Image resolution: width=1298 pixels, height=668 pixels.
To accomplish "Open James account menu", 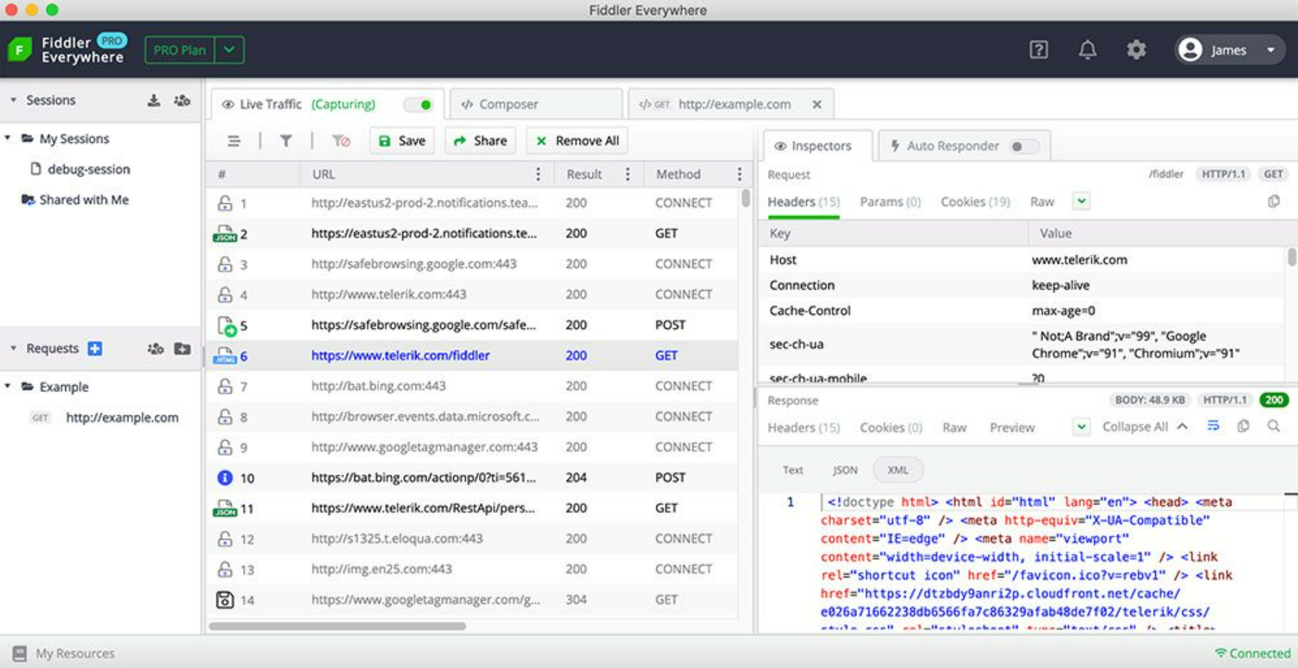I will 1229,49.
